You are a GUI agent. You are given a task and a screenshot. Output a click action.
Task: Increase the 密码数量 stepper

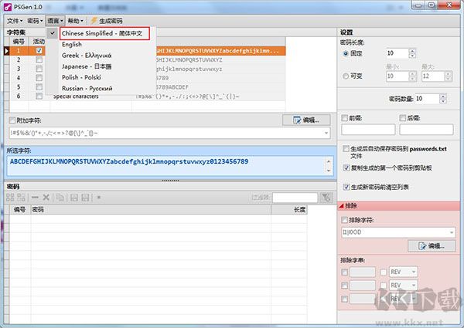(x=443, y=96)
